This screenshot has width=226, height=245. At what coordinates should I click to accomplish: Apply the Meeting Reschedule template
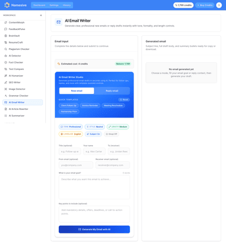(x=113, y=106)
